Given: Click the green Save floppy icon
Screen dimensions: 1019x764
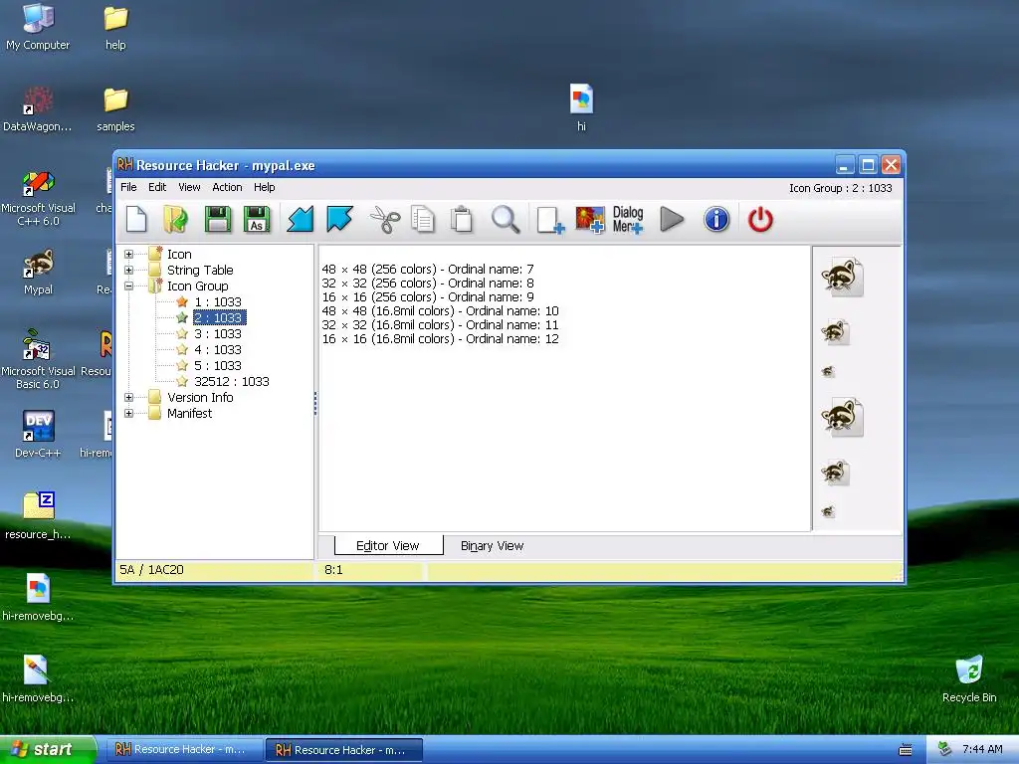Looking at the screenshot, I should (218, 219).
